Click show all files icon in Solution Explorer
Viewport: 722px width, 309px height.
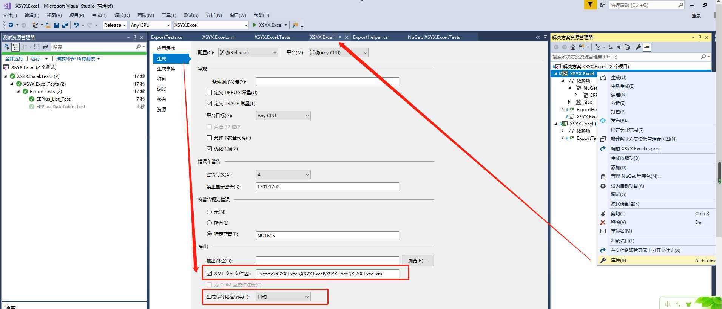[x=627, y=47]
